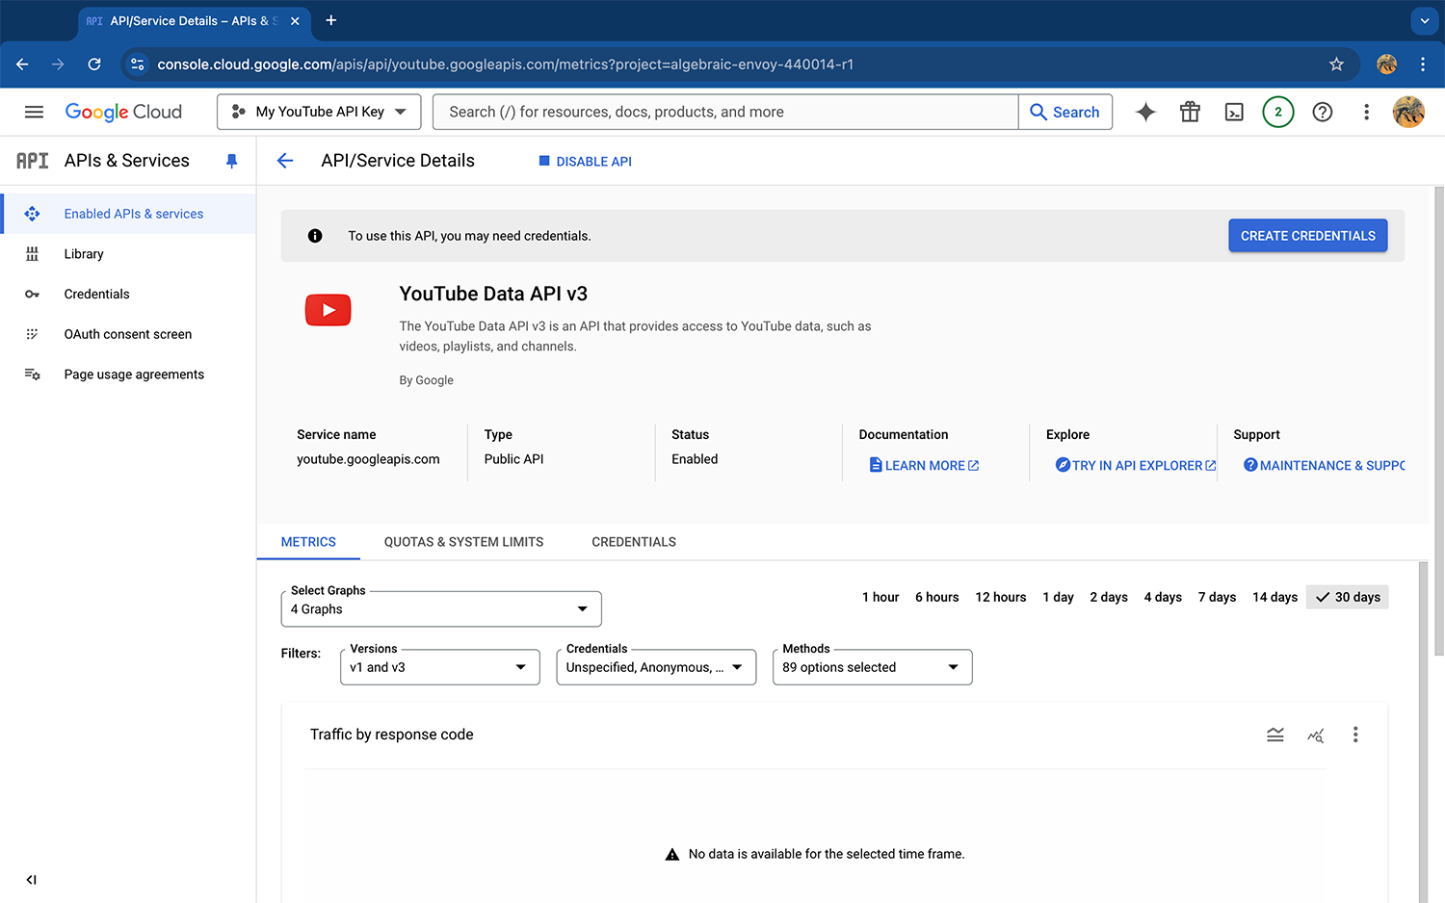Open notifications badge showing 2
The width and height of the screenshot is (1445, 903).
tap(1278, 112)
